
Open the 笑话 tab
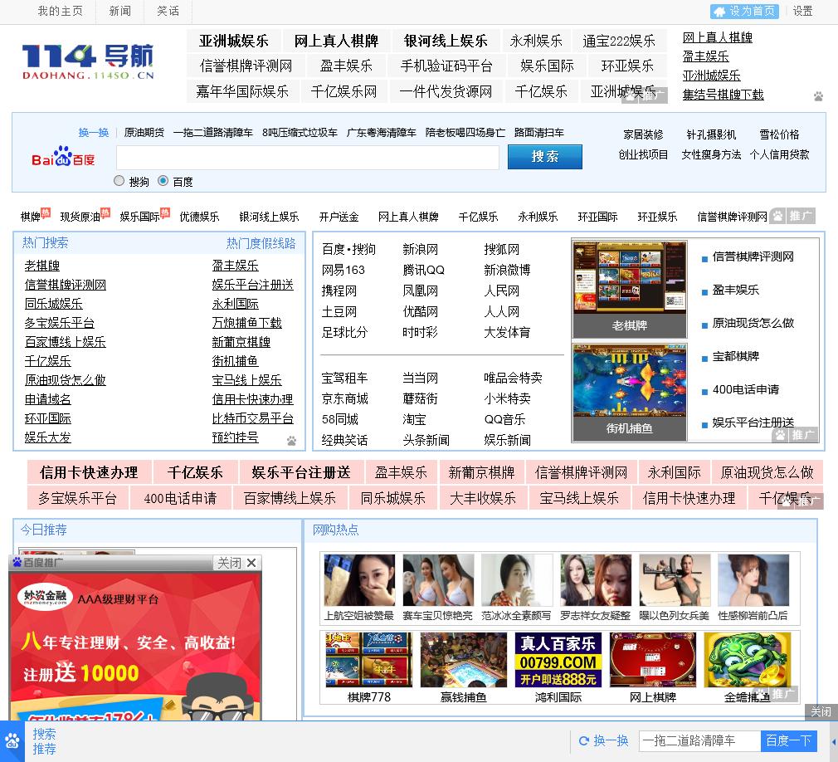168,12
